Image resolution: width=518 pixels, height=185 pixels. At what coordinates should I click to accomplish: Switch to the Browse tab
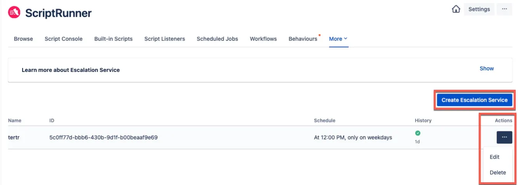click(23, 39)
